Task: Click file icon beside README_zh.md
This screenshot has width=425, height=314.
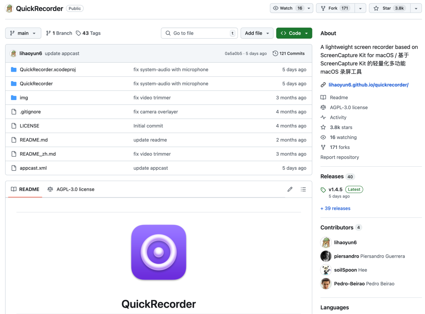Action: point(14,154)
